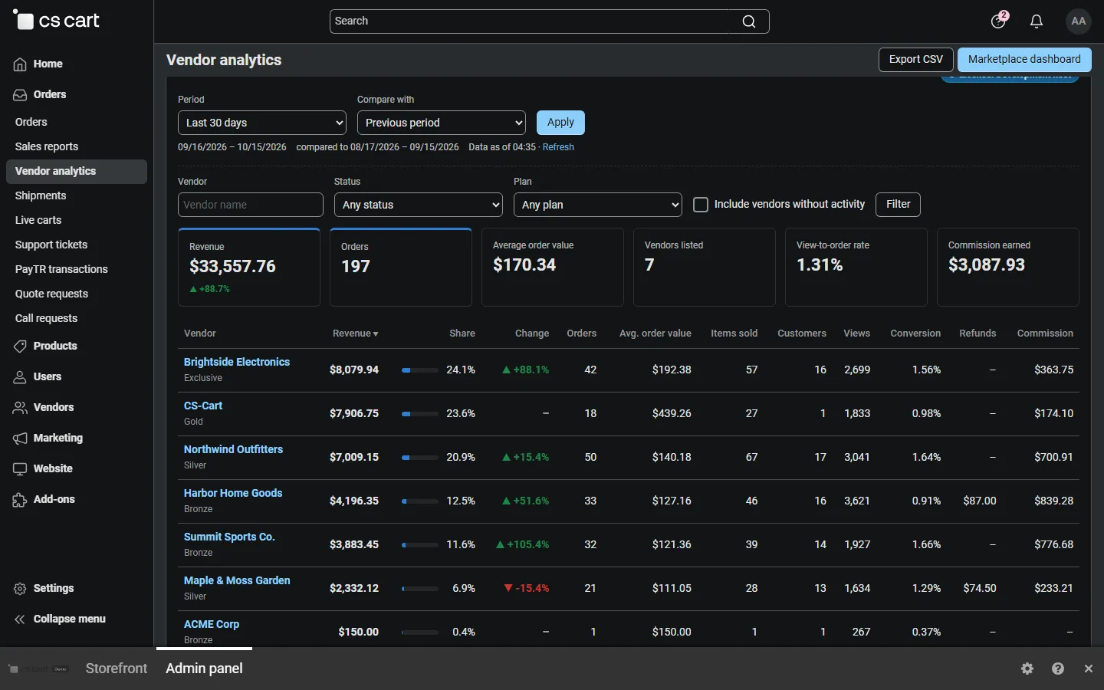Click the Add-ons puzzle icon

click(20, 500)
